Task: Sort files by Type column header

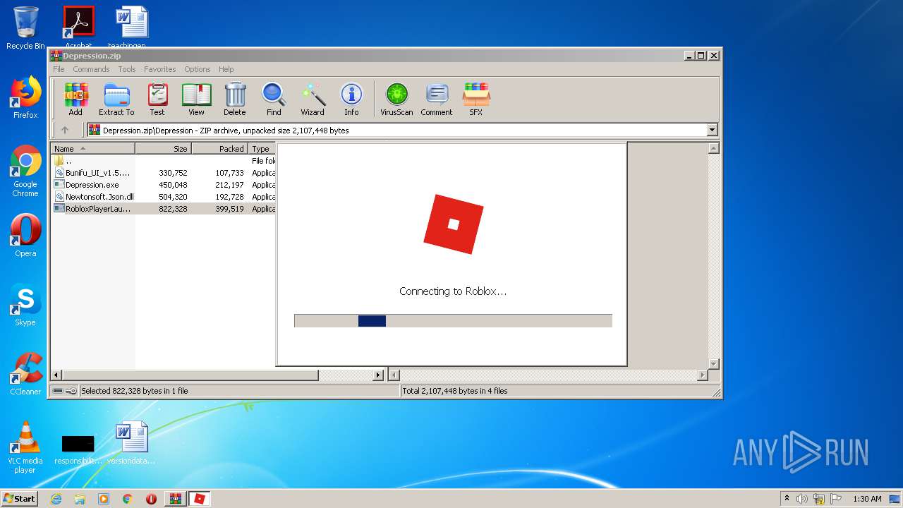Action: point(262,149)
